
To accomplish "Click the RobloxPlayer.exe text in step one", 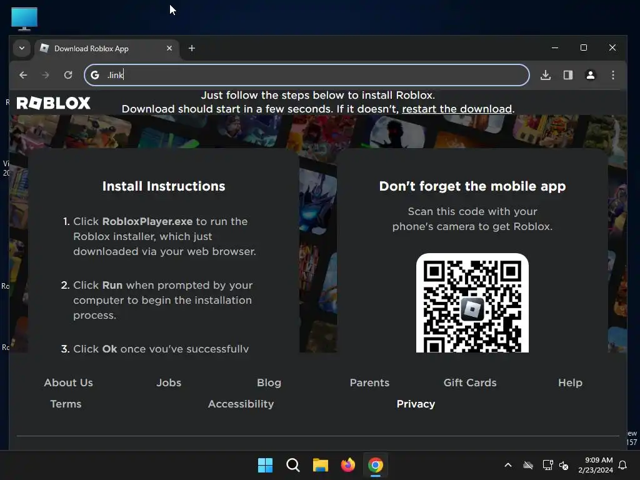I will pyautogui.click(x=147, y=222).
